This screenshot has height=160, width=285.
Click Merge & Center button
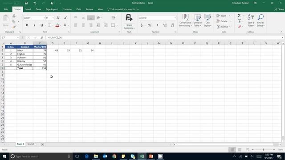[x=113, y=25]
